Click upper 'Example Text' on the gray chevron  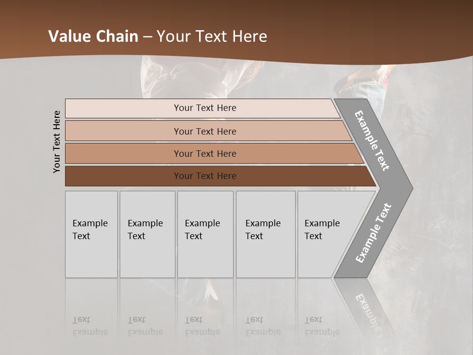click(x=372, y=141)
